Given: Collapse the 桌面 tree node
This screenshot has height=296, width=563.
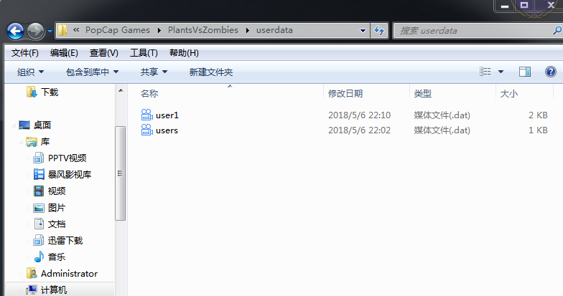Looking at the screenshot, I should pyautogui.click(x=14, y=125).
